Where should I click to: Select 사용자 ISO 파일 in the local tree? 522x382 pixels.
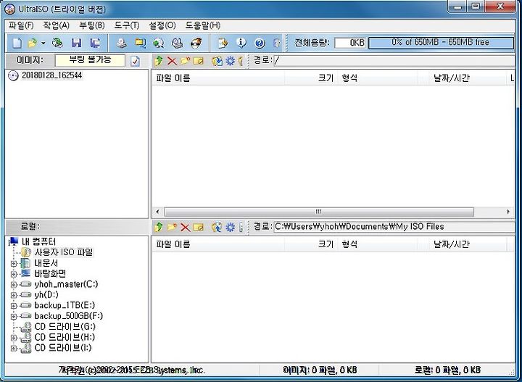pyautogui.click(x=64, y=252)
